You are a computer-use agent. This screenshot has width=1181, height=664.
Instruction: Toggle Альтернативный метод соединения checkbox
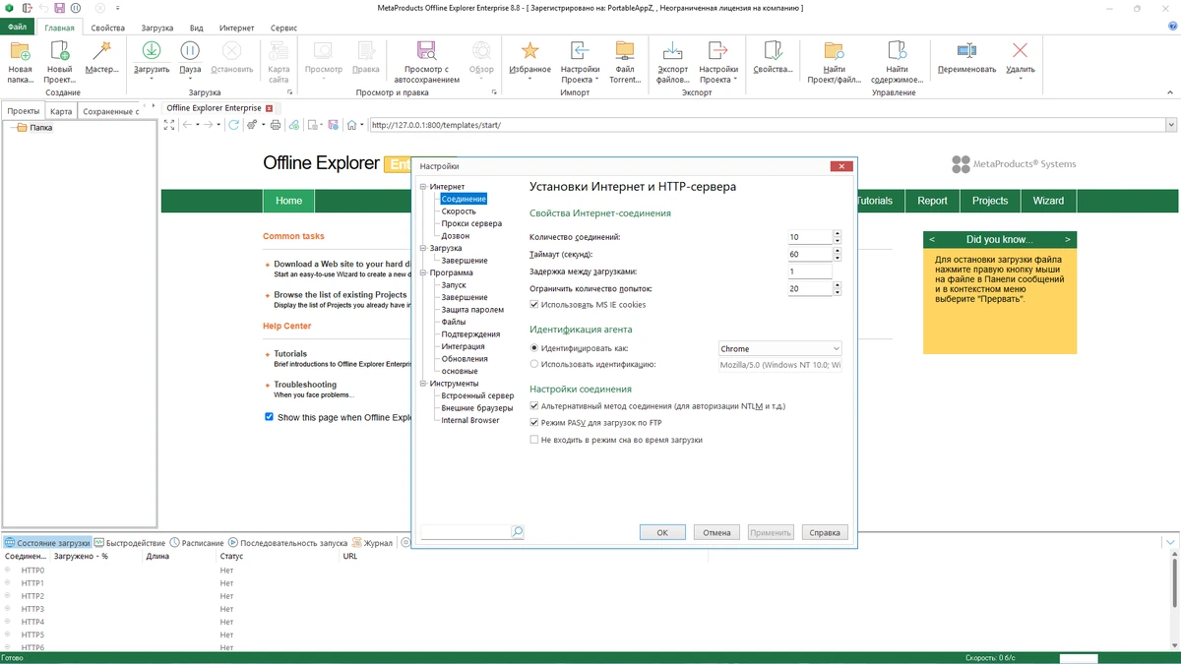[534, 406]
